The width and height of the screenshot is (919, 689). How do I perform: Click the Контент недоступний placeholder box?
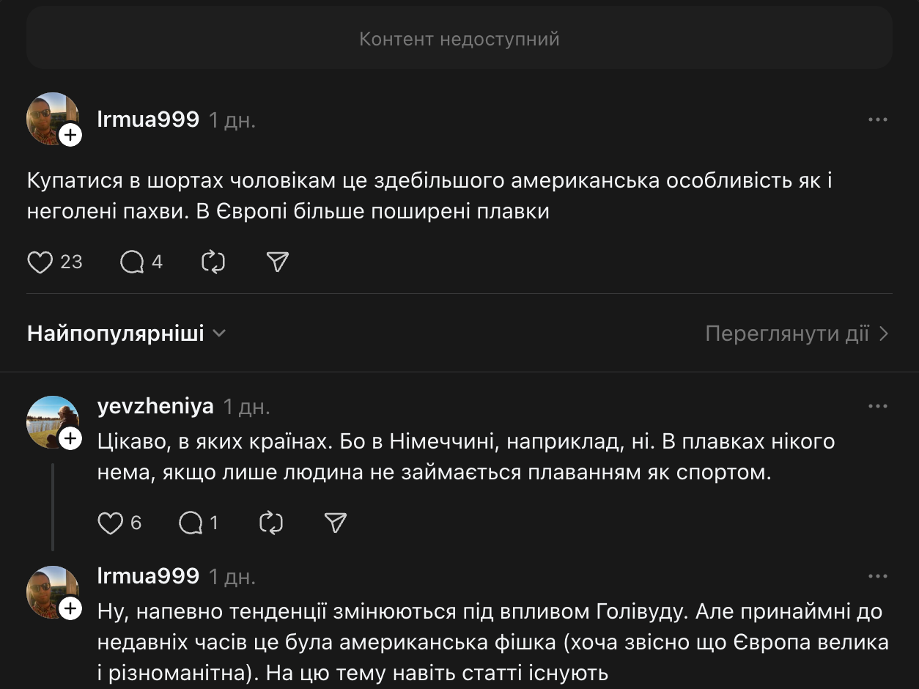click(x=459, y=38)
